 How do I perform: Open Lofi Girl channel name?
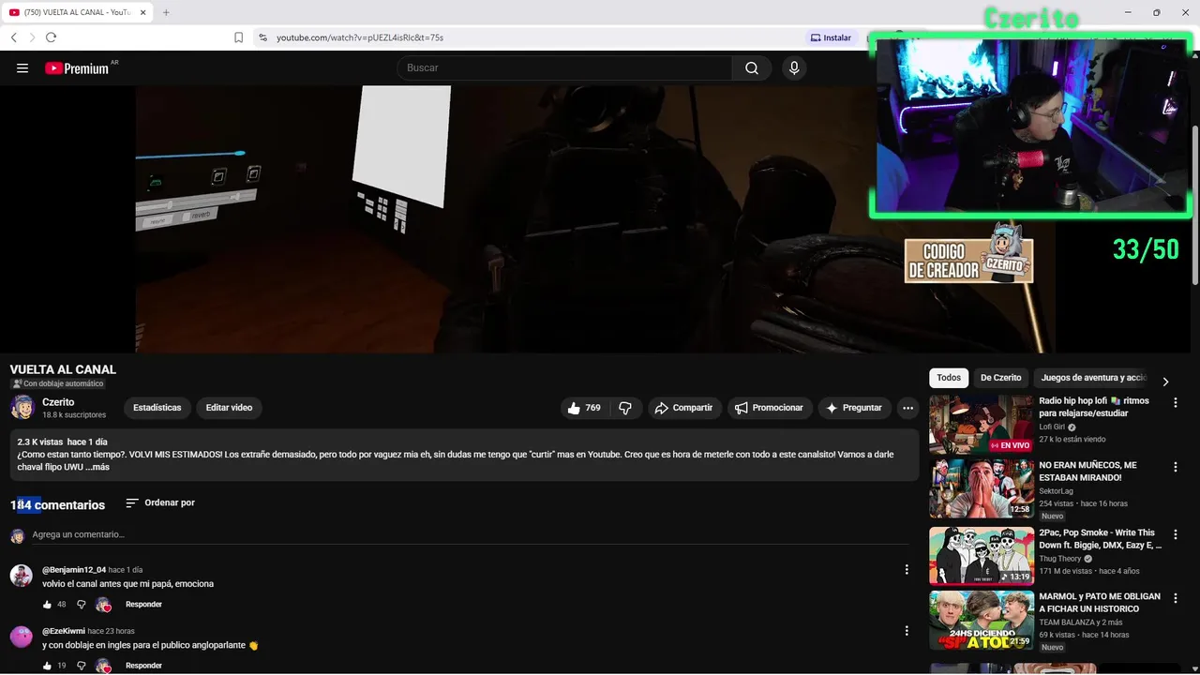coord(1052,427)
